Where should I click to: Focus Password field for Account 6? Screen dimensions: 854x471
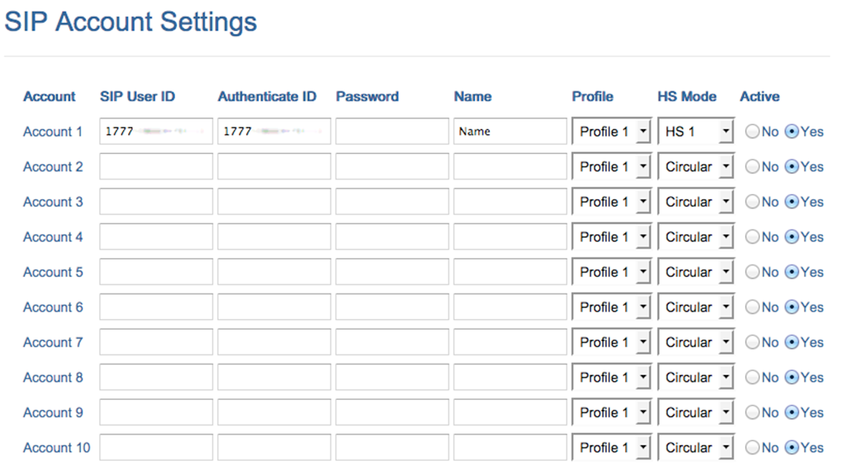point(392,308)
